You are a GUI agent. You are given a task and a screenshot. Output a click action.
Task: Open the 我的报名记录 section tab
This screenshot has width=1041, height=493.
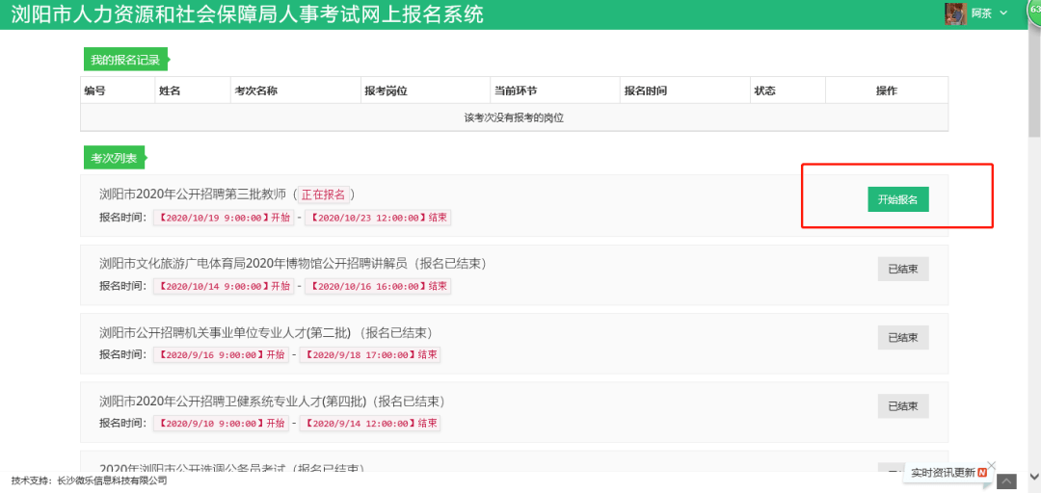click(124, 61)
